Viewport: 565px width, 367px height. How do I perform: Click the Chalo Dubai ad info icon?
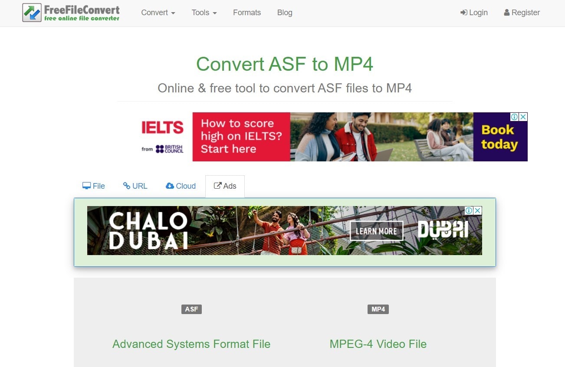click(x=469, y=210)
